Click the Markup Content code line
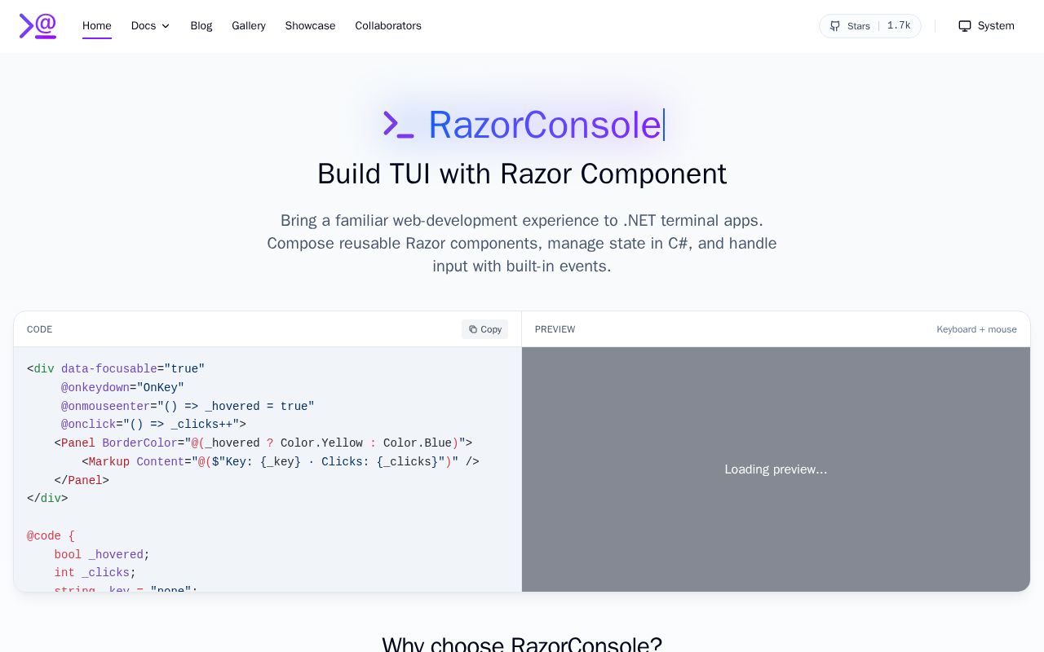This screenshot has height=652, width=1044. click(x=281, y=462)
